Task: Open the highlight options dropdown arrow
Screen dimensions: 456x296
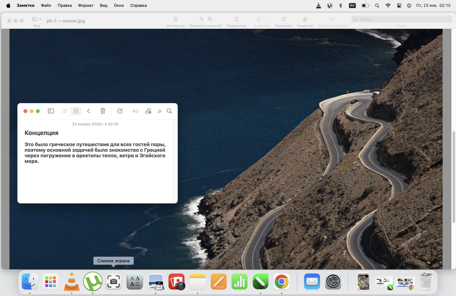Action: point(268,19)
